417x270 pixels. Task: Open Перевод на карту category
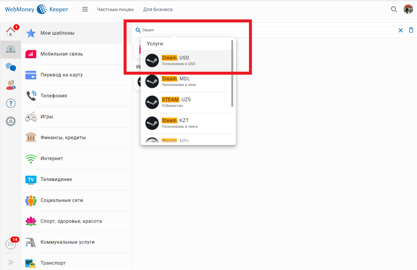[76, 75]
